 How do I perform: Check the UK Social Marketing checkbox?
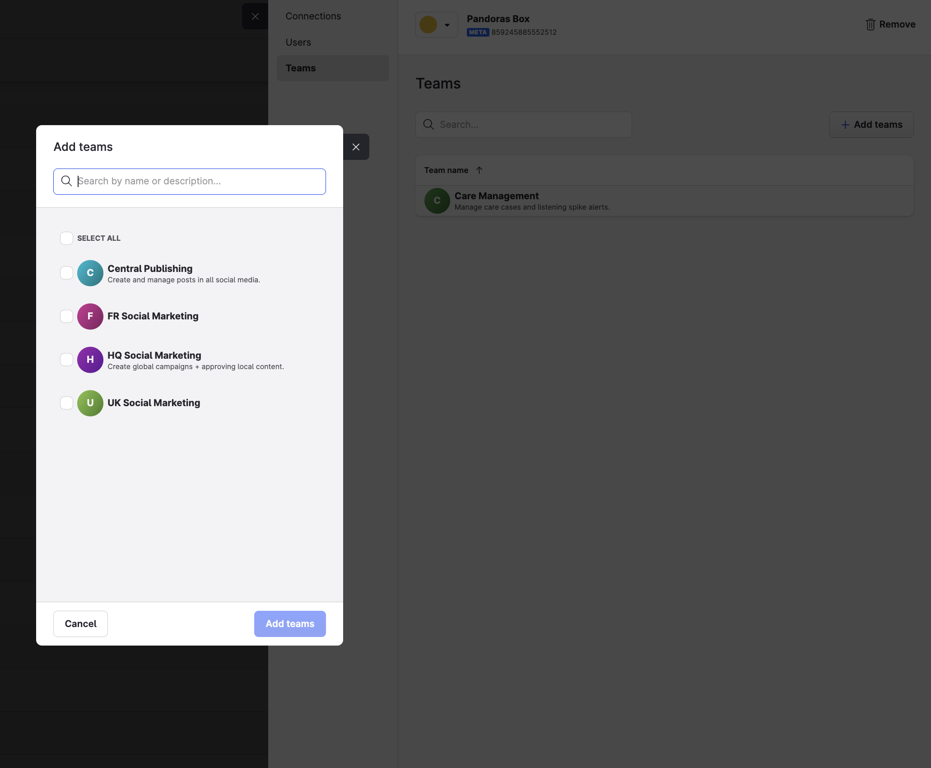66,403
